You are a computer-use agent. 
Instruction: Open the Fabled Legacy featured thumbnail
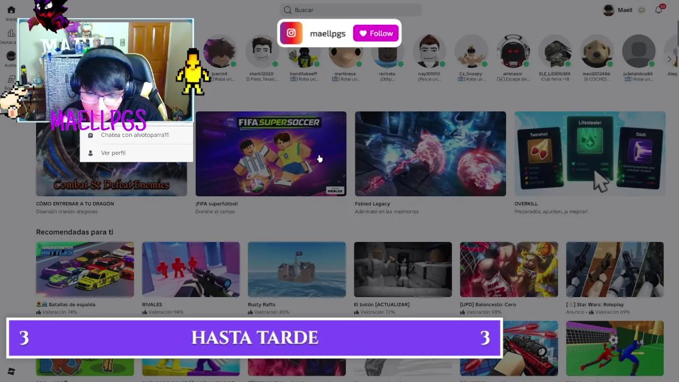(430, 154)
